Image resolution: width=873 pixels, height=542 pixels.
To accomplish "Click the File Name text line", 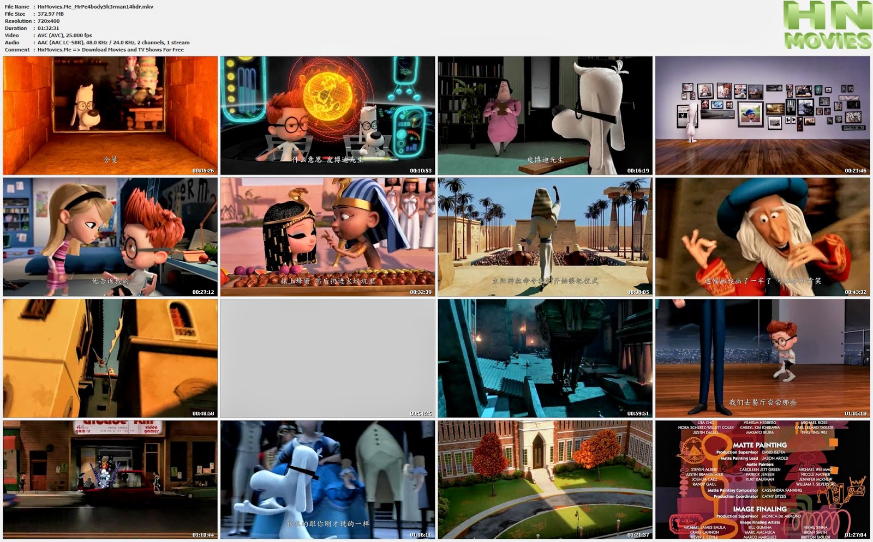I will click(79, 7).
